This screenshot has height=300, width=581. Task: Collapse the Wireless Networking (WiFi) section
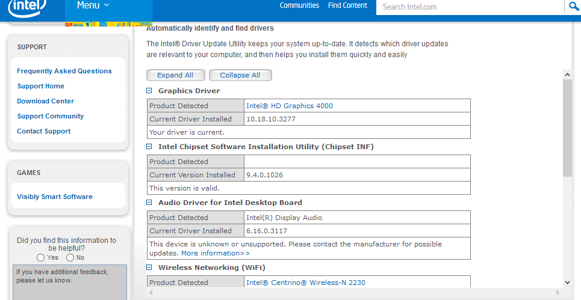[149, 267]
